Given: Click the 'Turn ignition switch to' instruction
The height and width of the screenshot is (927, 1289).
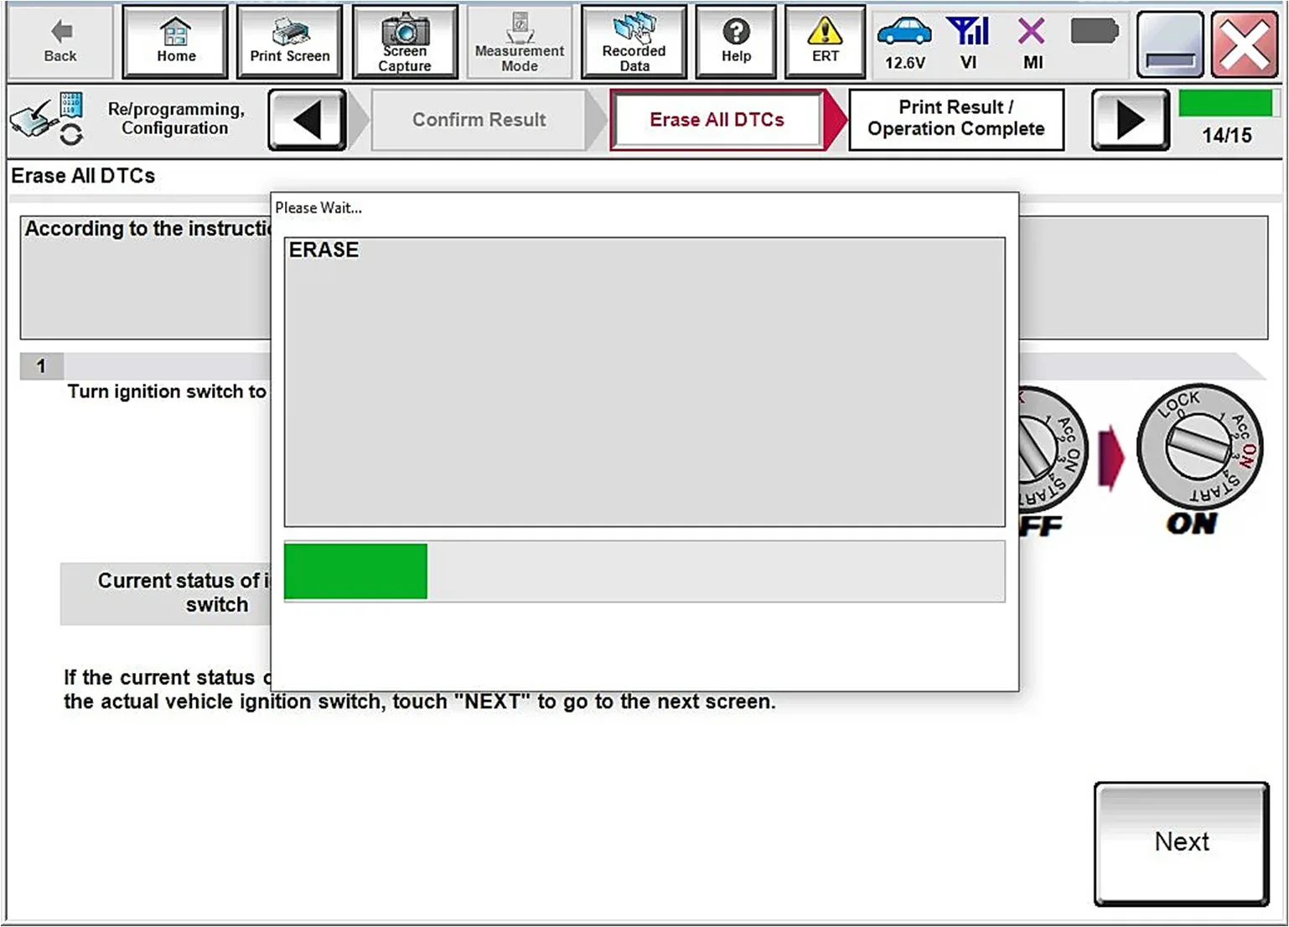Looking at the screenshot, I should tap(167, 391).
